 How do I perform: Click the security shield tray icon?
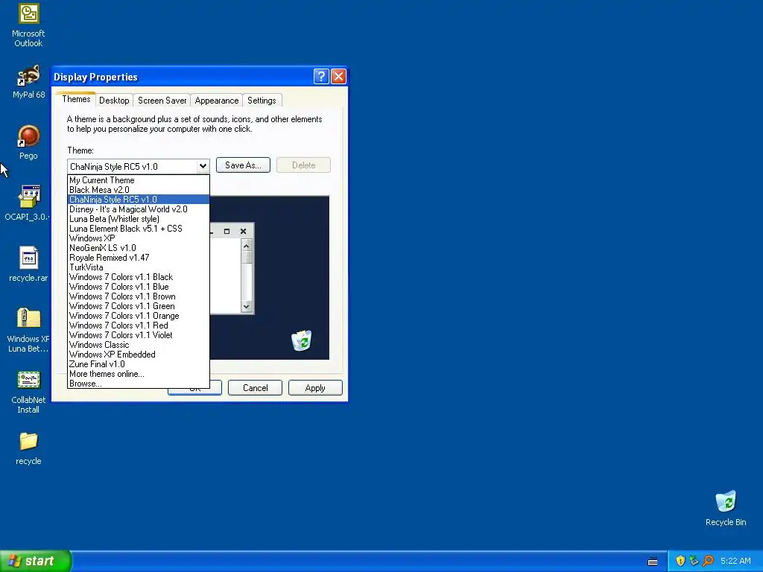click(680, 561)
